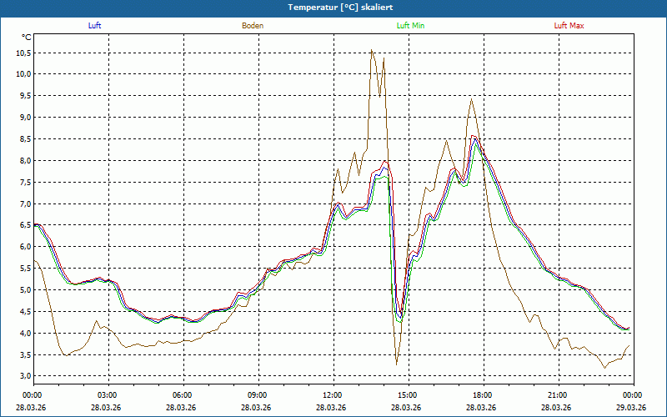Select the 21:00 time axis label

558,395
